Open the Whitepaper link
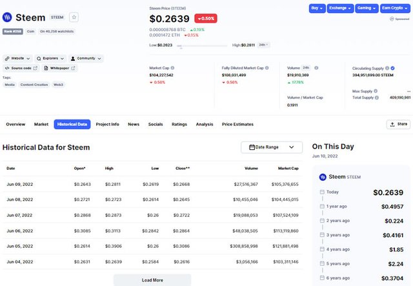Screen dimensions: 413x286 59,68
